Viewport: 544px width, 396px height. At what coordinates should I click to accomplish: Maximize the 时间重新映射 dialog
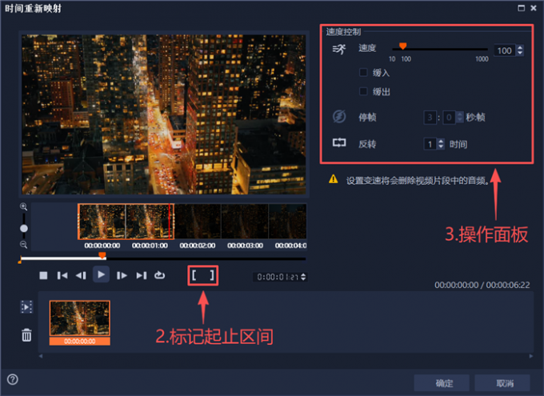point(521,8)
